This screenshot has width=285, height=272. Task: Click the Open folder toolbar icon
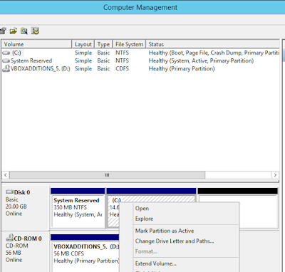pyautogui.click(x=14, y=31)
